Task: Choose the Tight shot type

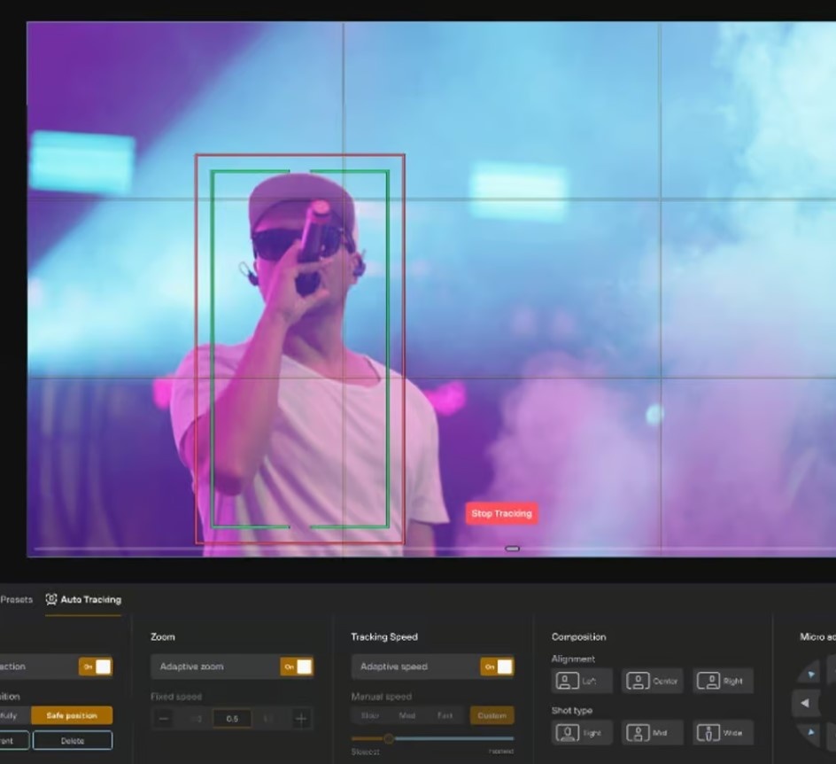Action: (x=578, y=733)
